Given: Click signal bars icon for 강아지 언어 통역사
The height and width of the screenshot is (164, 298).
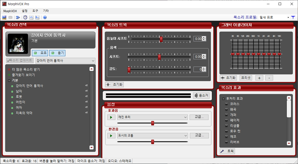Looking at the screenshot, I should 86,85.
